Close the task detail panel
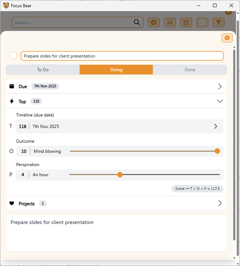 click(227, 38)
